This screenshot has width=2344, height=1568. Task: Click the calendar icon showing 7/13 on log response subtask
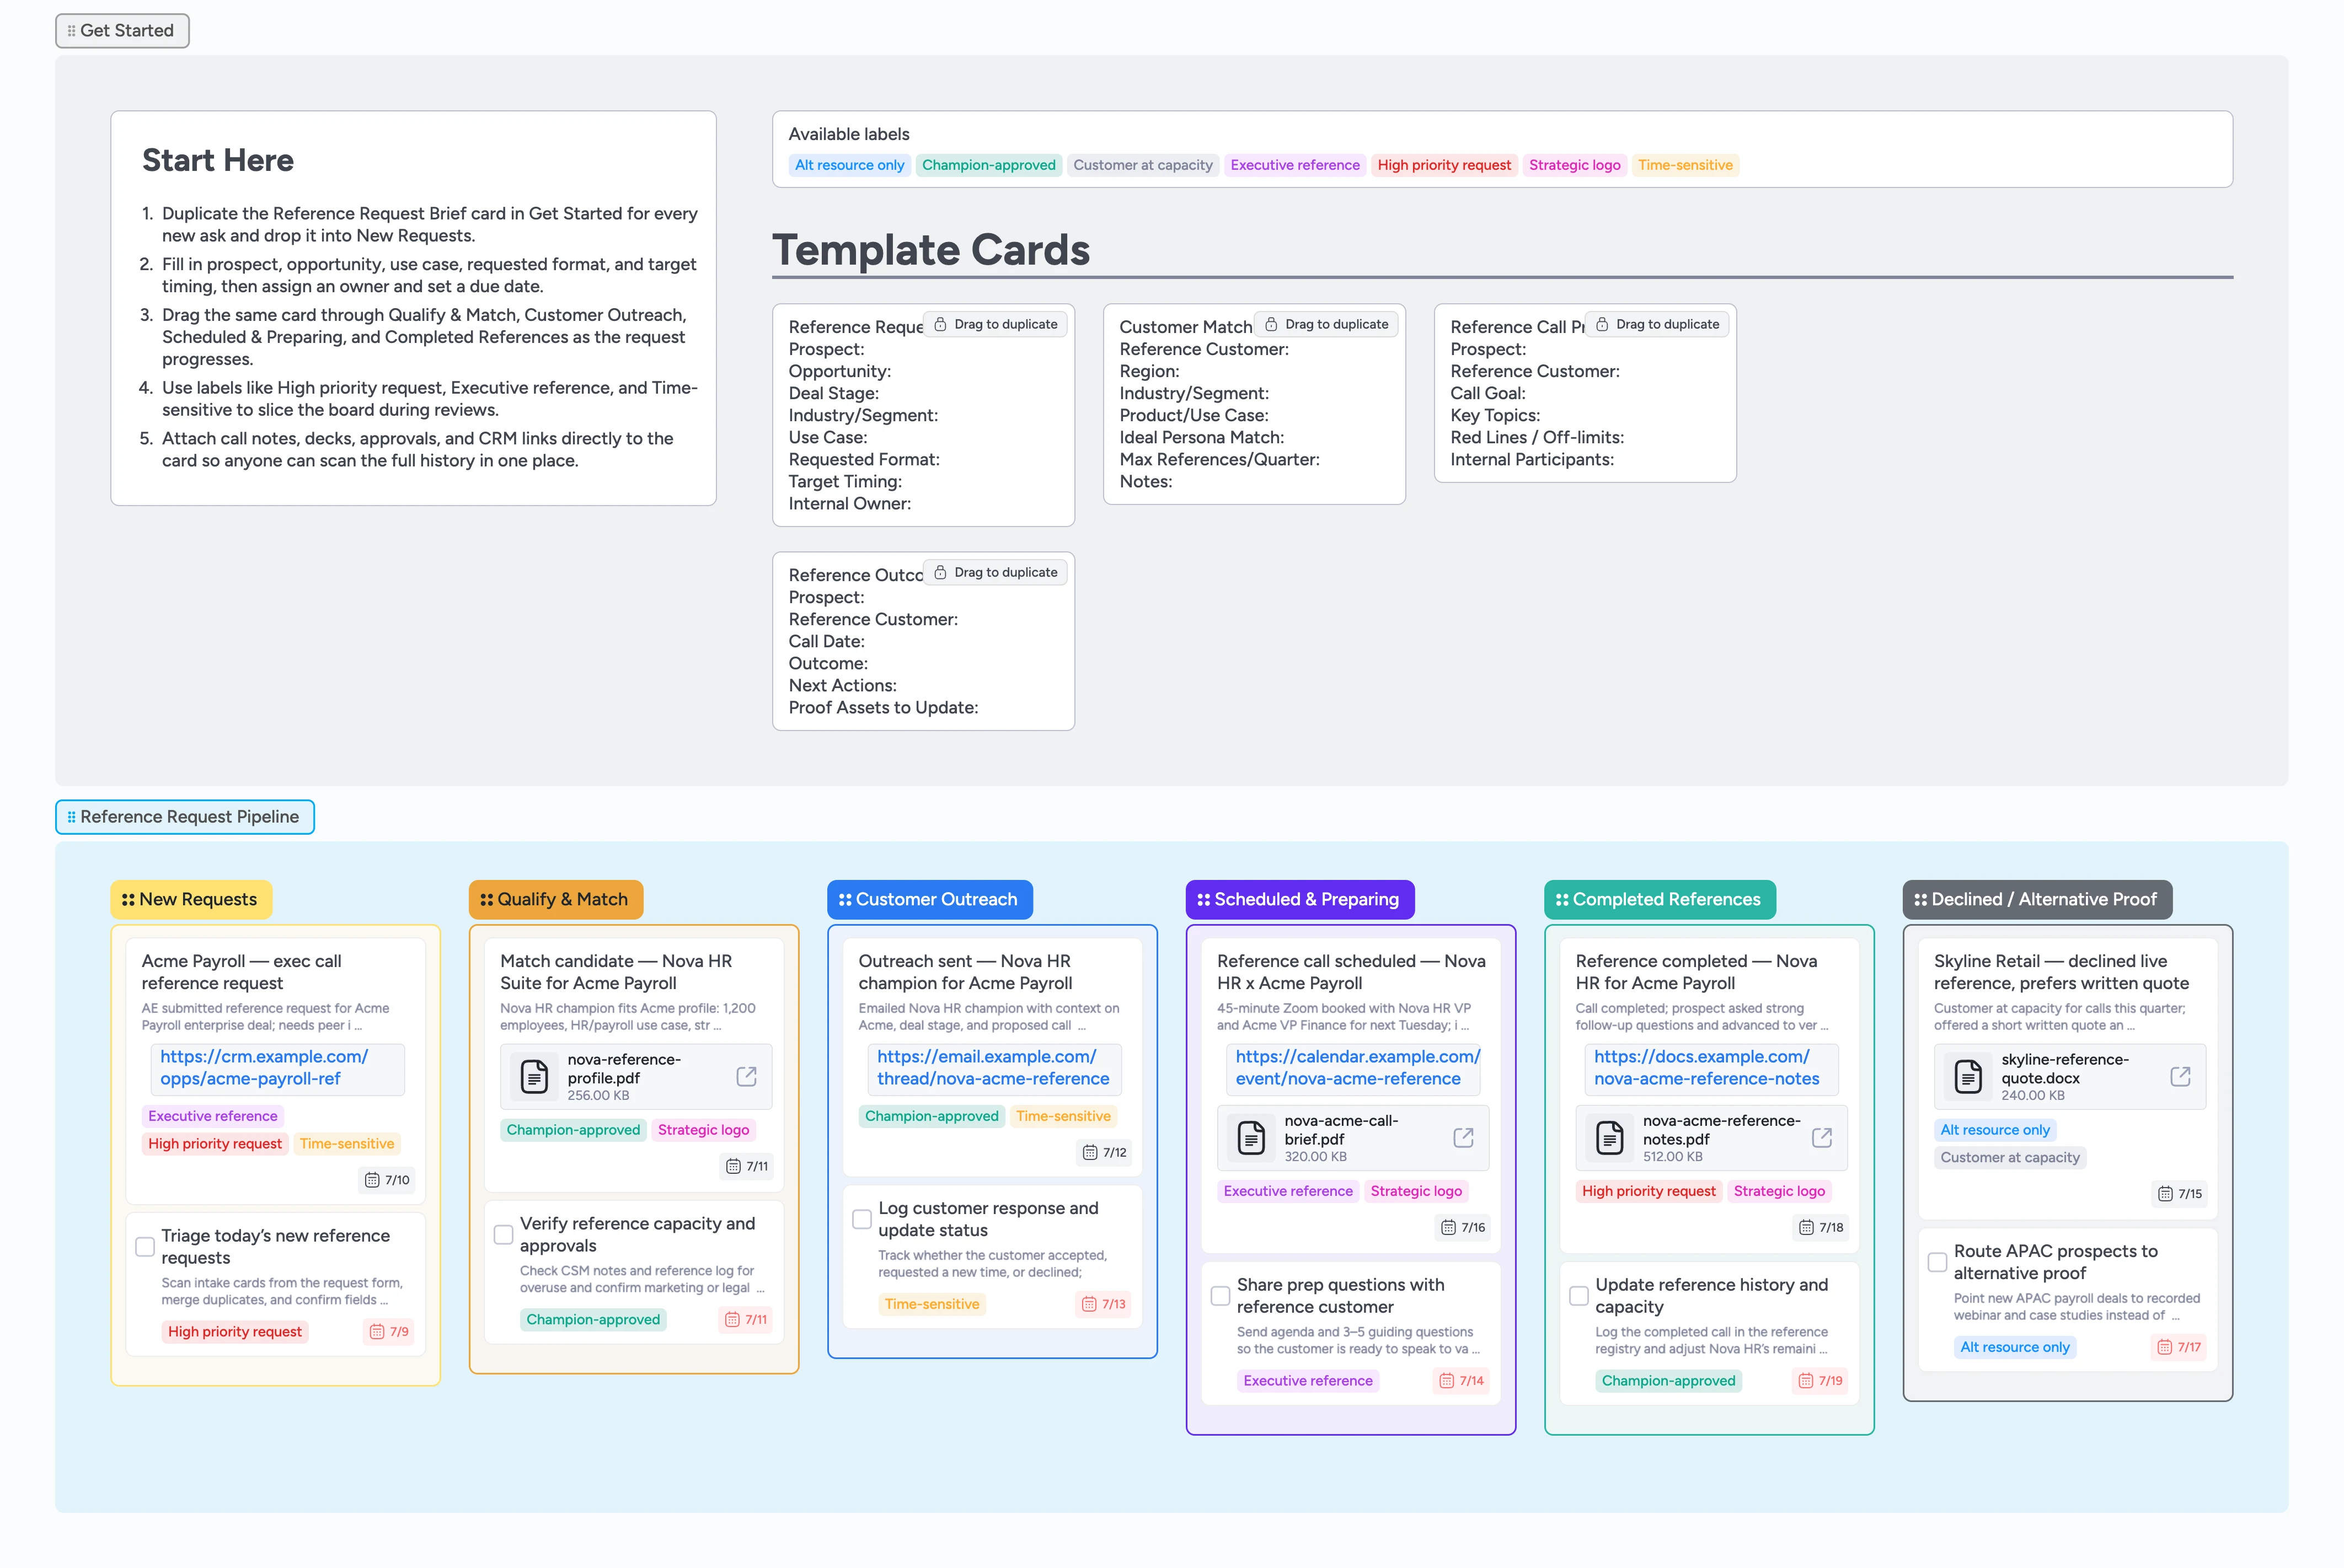pyautogui.click(x=1089, y=1304)
